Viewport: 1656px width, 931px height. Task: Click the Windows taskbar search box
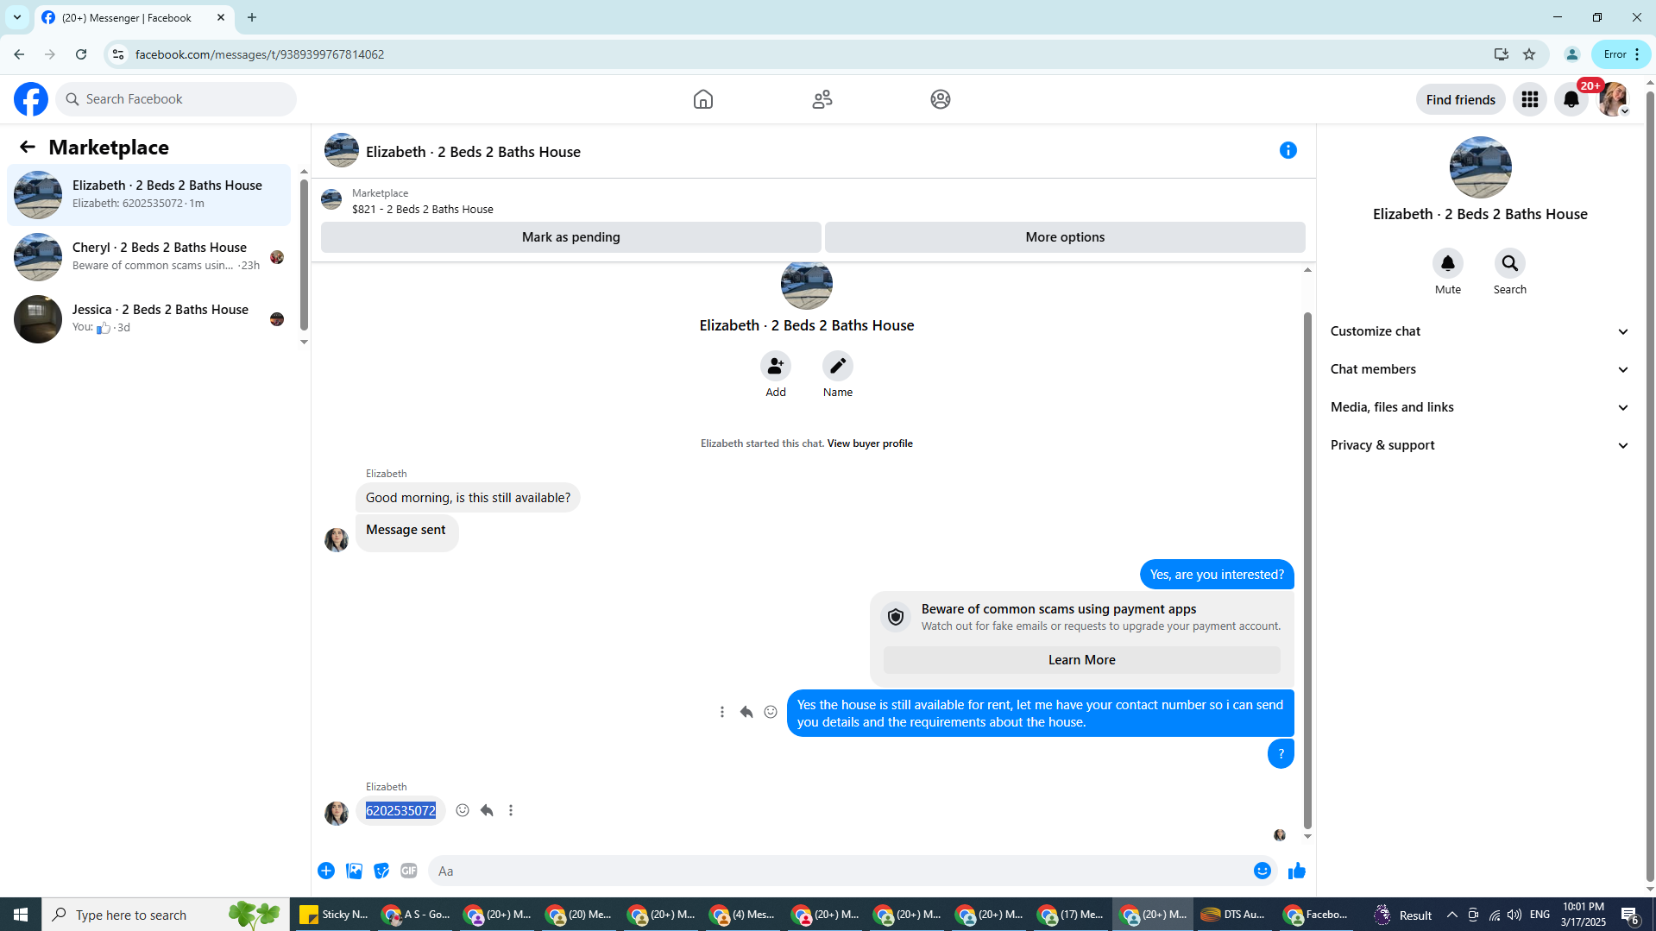(166, 915)
